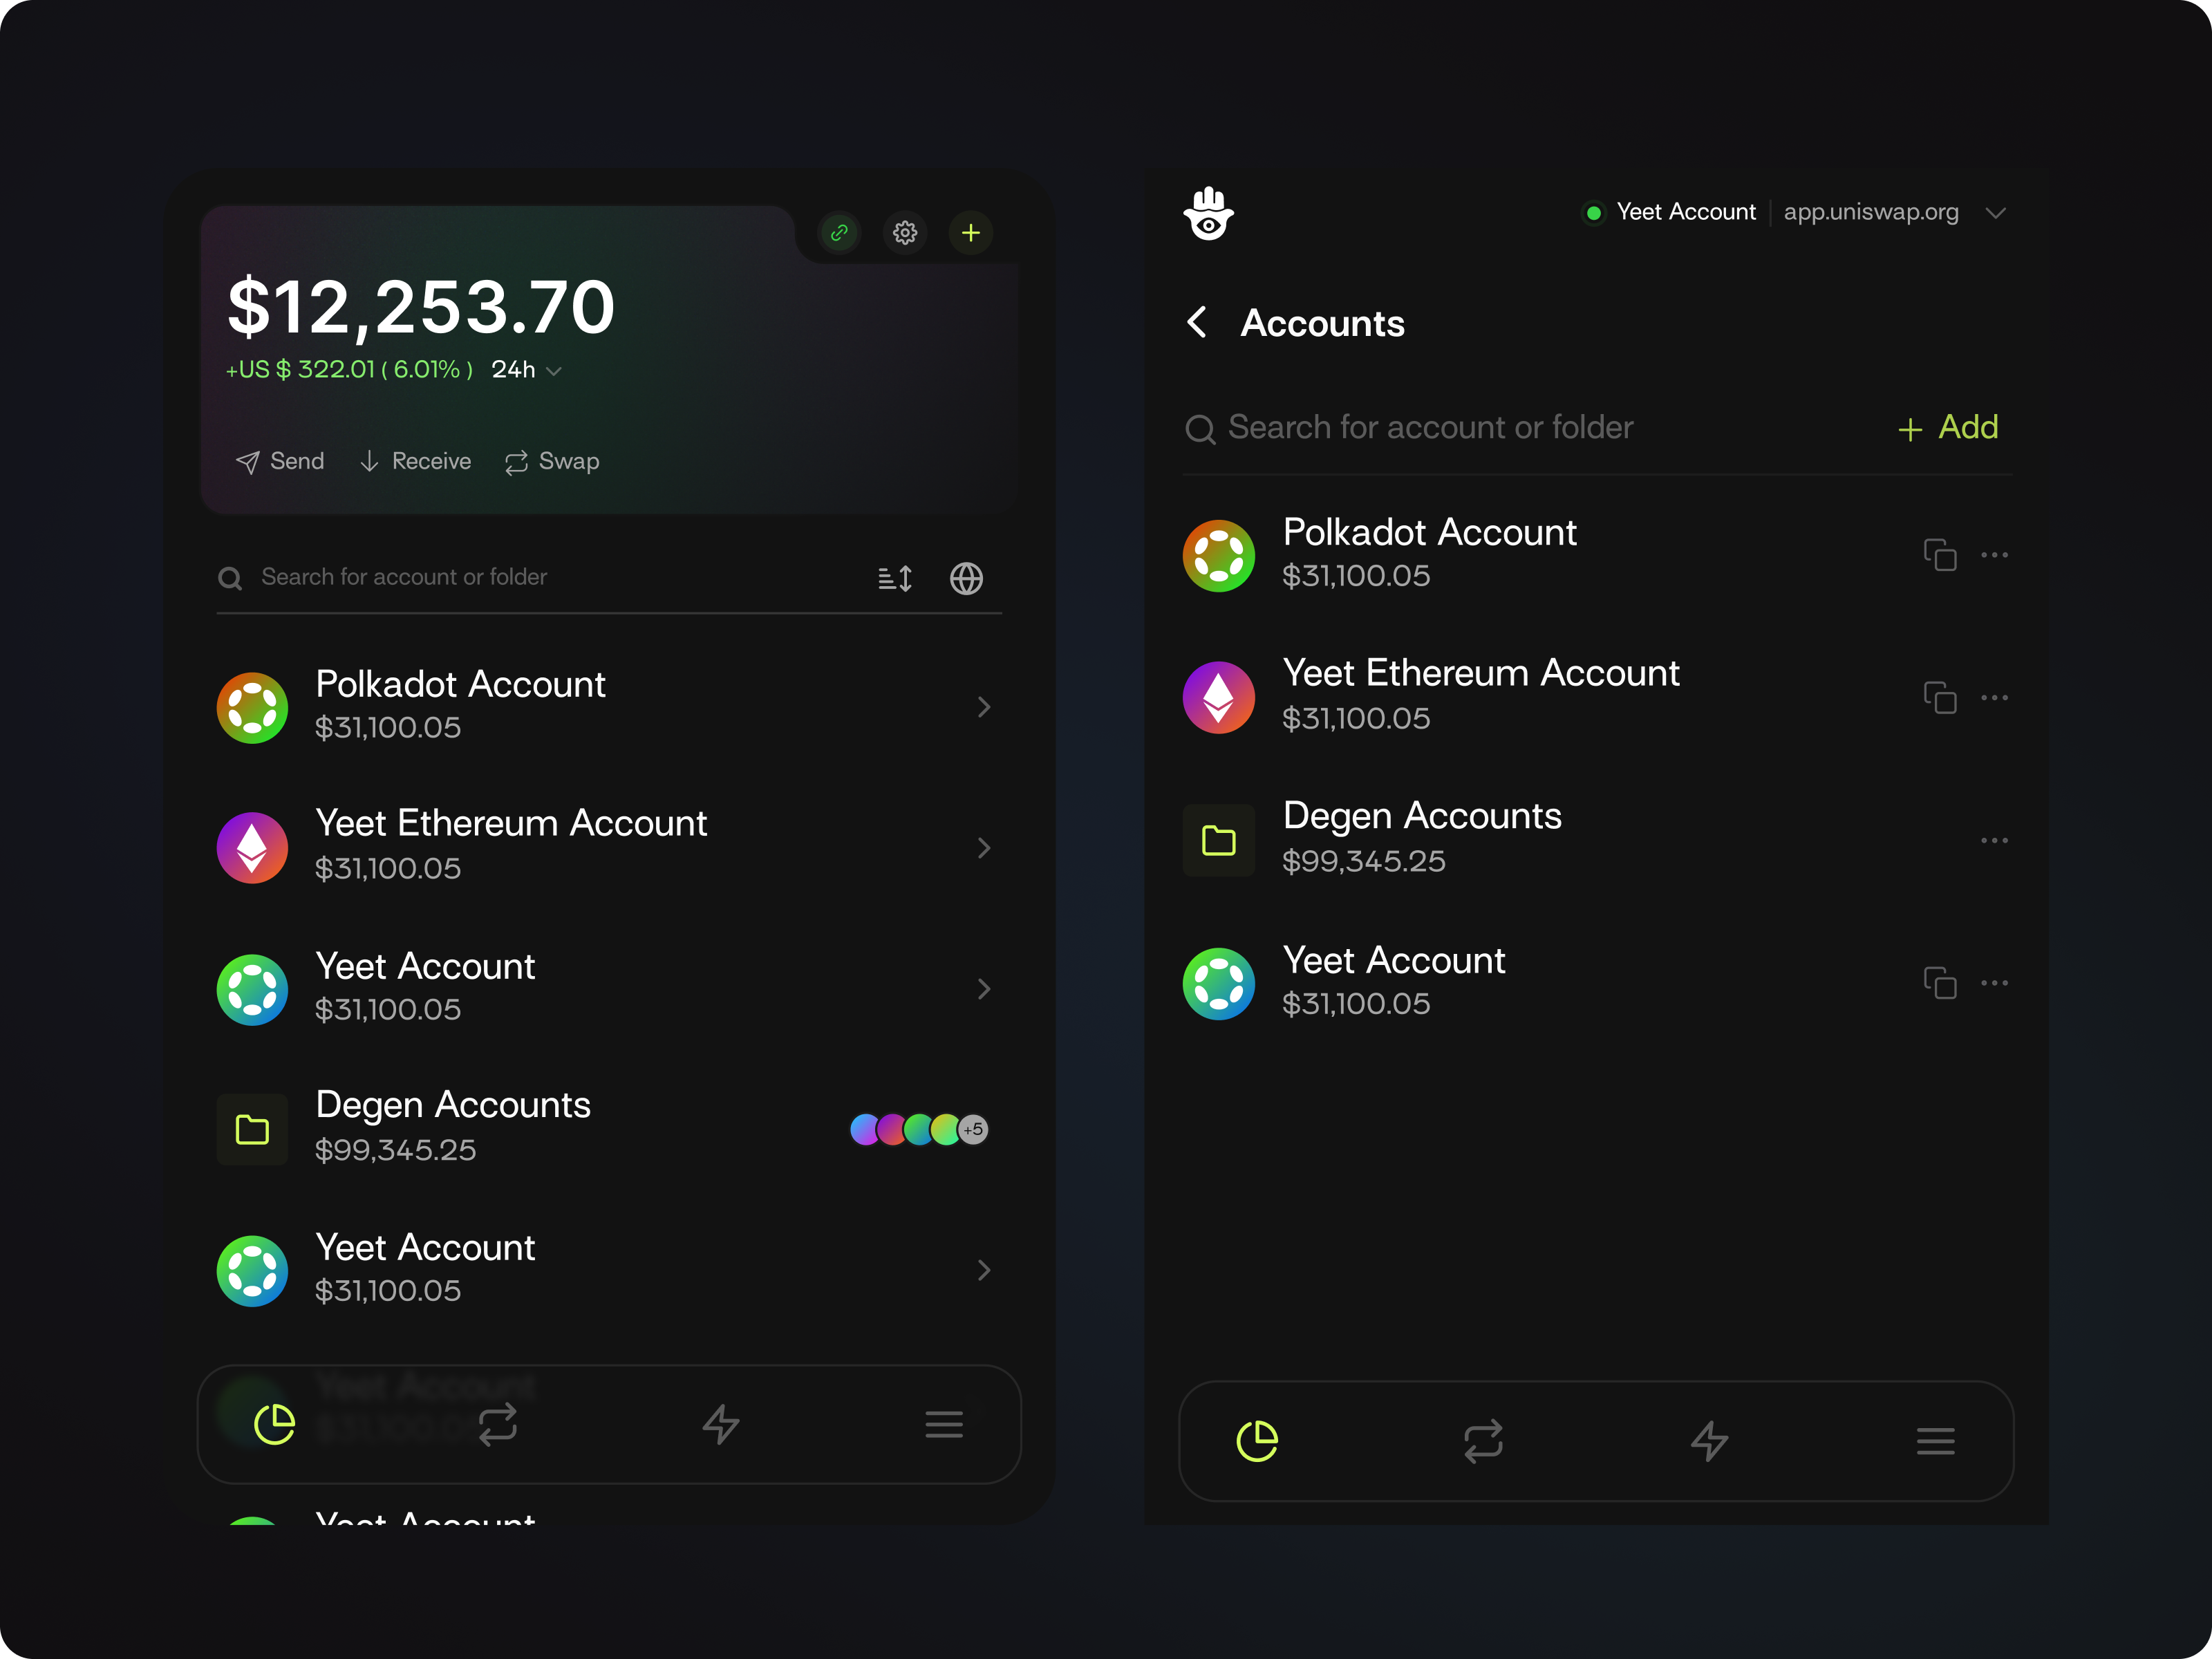Image resolution: width=2212 pixels, height=1659 pixels.
Task: Click the globe network icon
Action: [966, 578]
